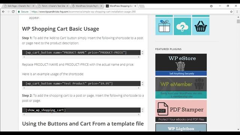
Task: Click the page scrollbar thumb
Action: coord(238,21)
